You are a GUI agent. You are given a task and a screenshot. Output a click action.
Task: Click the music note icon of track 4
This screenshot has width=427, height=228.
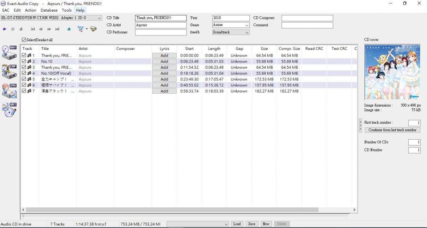(29, 73)
